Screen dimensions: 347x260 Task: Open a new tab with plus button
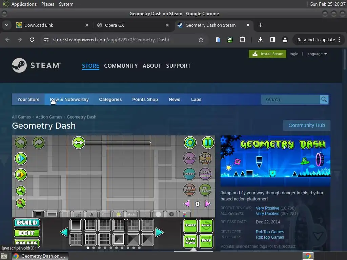260,25
